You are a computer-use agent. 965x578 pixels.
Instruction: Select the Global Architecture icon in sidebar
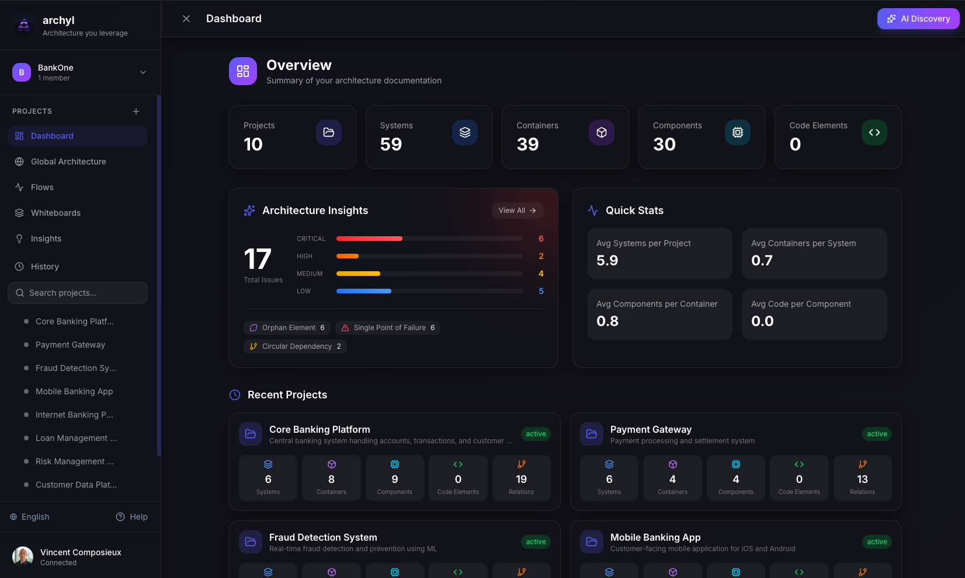(19, 162)
